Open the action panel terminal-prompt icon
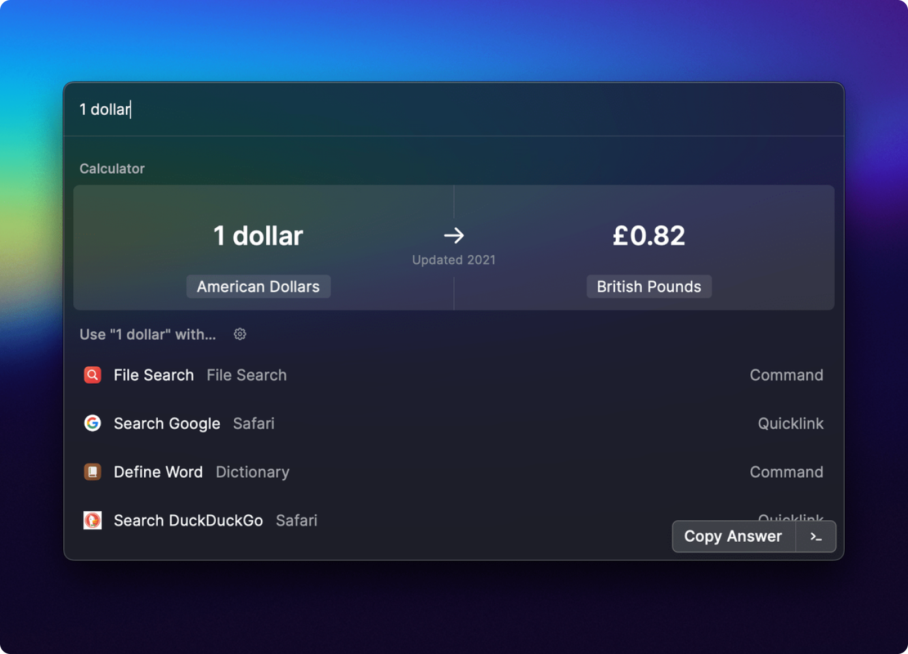The image size is (908, 654). [815, 537]
